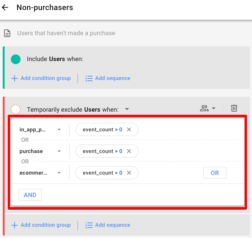Open the users scope dropdown in exclude group
252x238 pixels.
[x=208, y=108]
